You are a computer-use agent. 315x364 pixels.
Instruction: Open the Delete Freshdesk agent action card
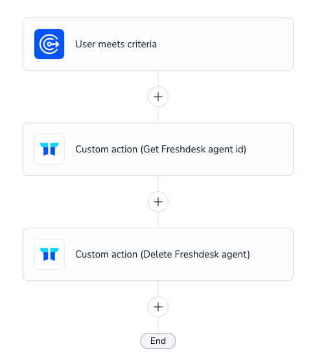pyautogui.click(x=158, y=254)
